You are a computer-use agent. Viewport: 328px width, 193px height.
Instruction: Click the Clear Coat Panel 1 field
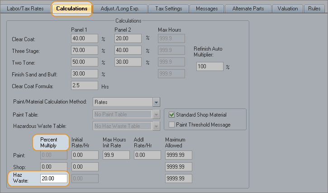click(x=85, y=39)
